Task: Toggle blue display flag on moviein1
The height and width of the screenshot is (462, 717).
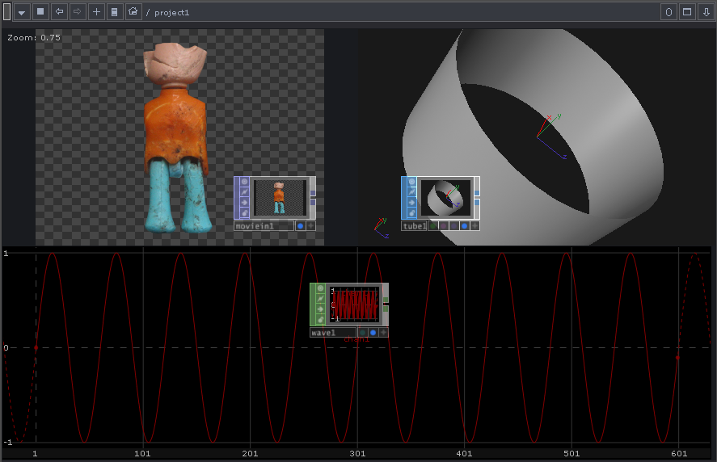Action: coord(301,225)
